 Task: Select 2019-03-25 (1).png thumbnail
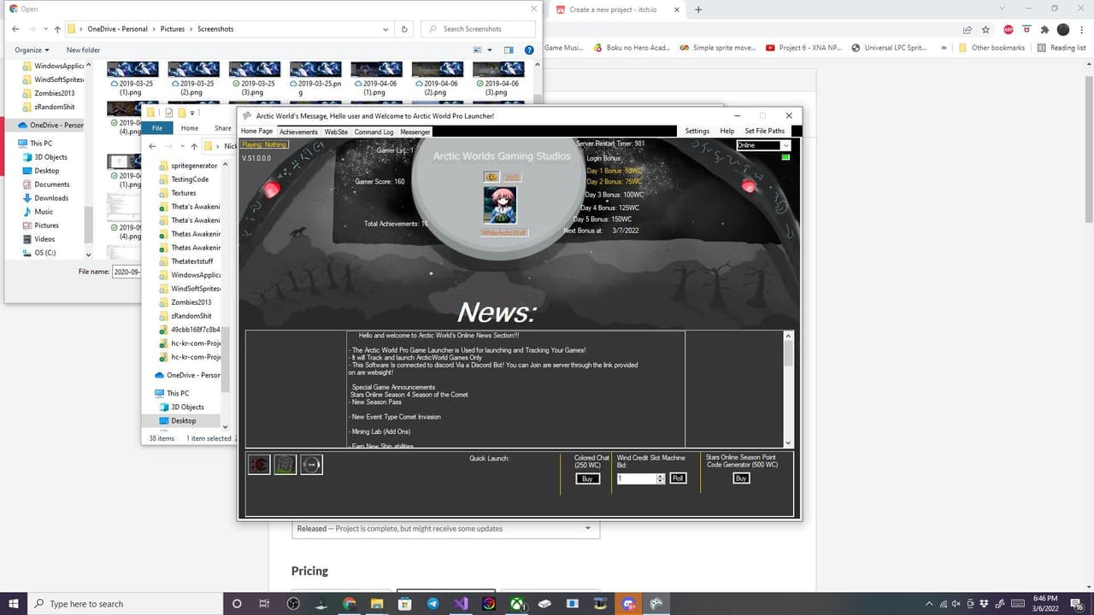tap(132, 78)
